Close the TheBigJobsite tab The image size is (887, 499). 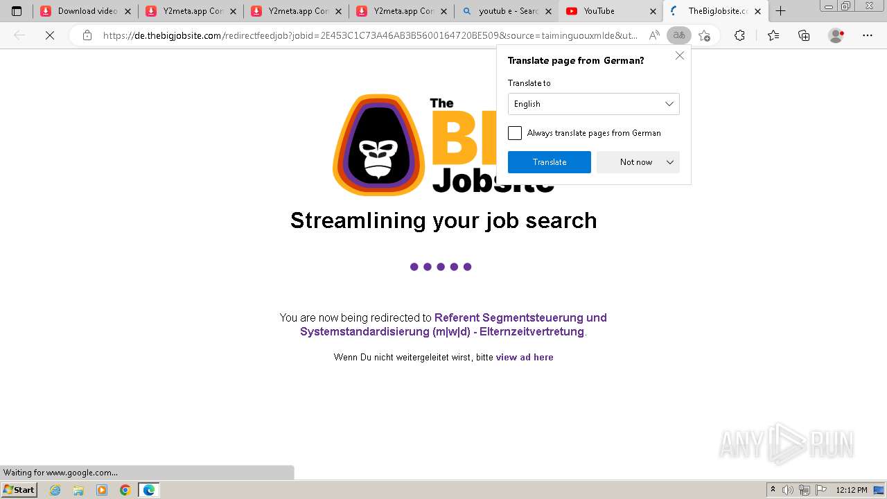(x=757, y=11)
